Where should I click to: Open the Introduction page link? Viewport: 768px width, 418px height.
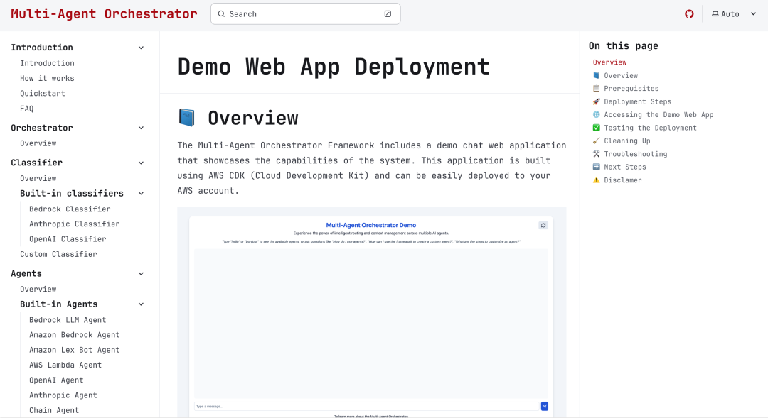47,63
